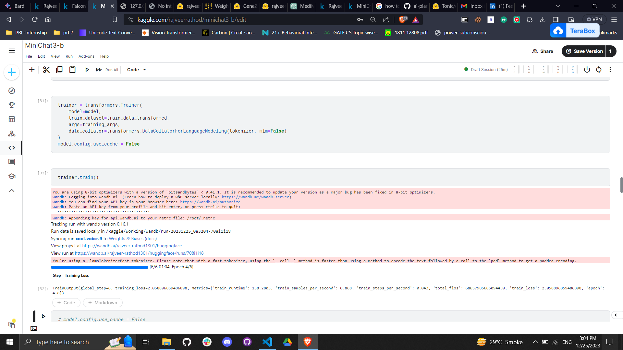Add a new cell with plus icon
This screenshot has width=623, height=350.
32,70
